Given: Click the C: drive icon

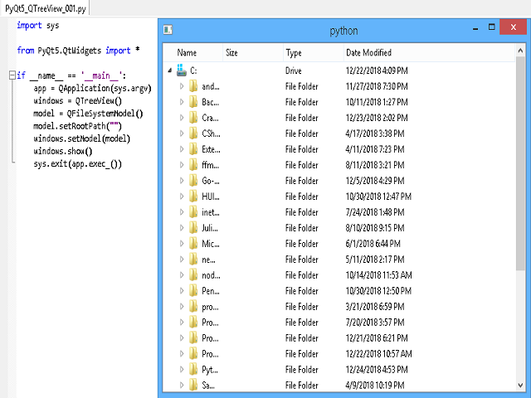Looking at the screenshot, I should 182,70.
